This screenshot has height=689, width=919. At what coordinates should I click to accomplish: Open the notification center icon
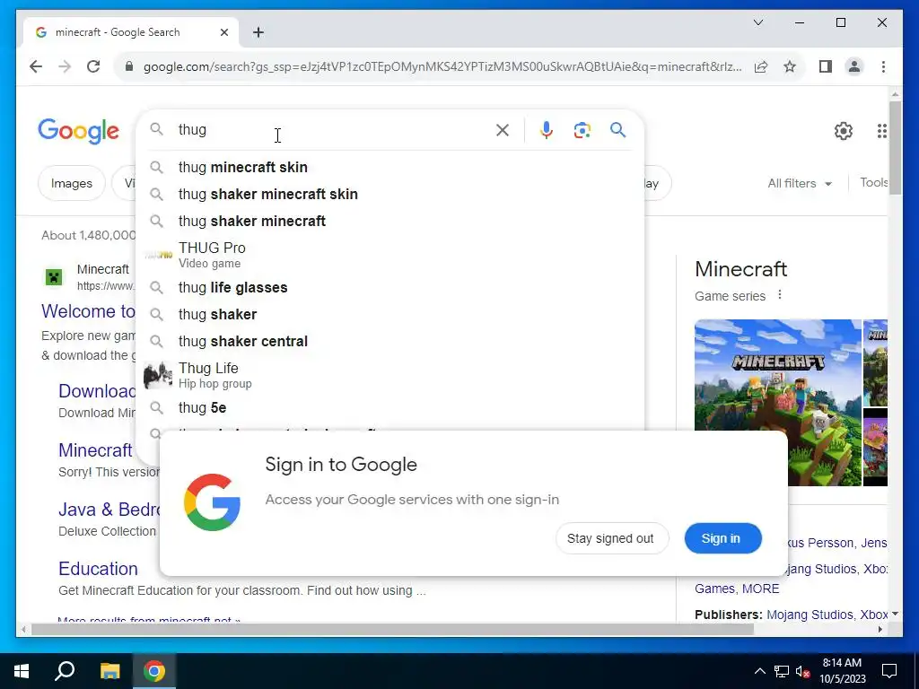pyautogui.click(x=889, y=671)
